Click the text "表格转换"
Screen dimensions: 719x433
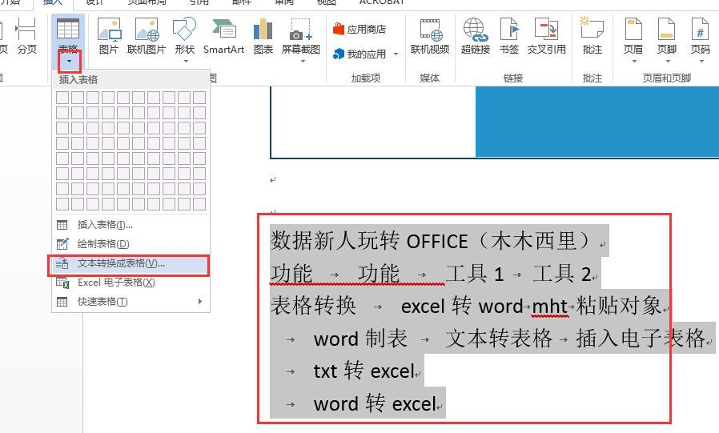[x=313, y=306]
